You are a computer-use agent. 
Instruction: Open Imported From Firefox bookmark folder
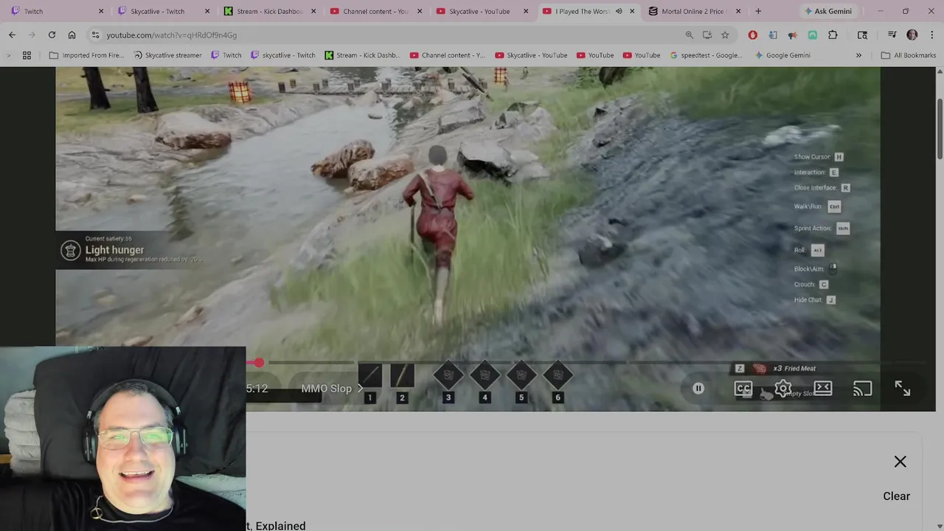tap(86, 55)
